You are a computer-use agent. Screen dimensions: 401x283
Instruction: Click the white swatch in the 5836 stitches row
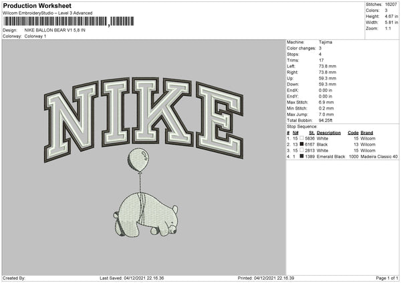tap(301, 138)
